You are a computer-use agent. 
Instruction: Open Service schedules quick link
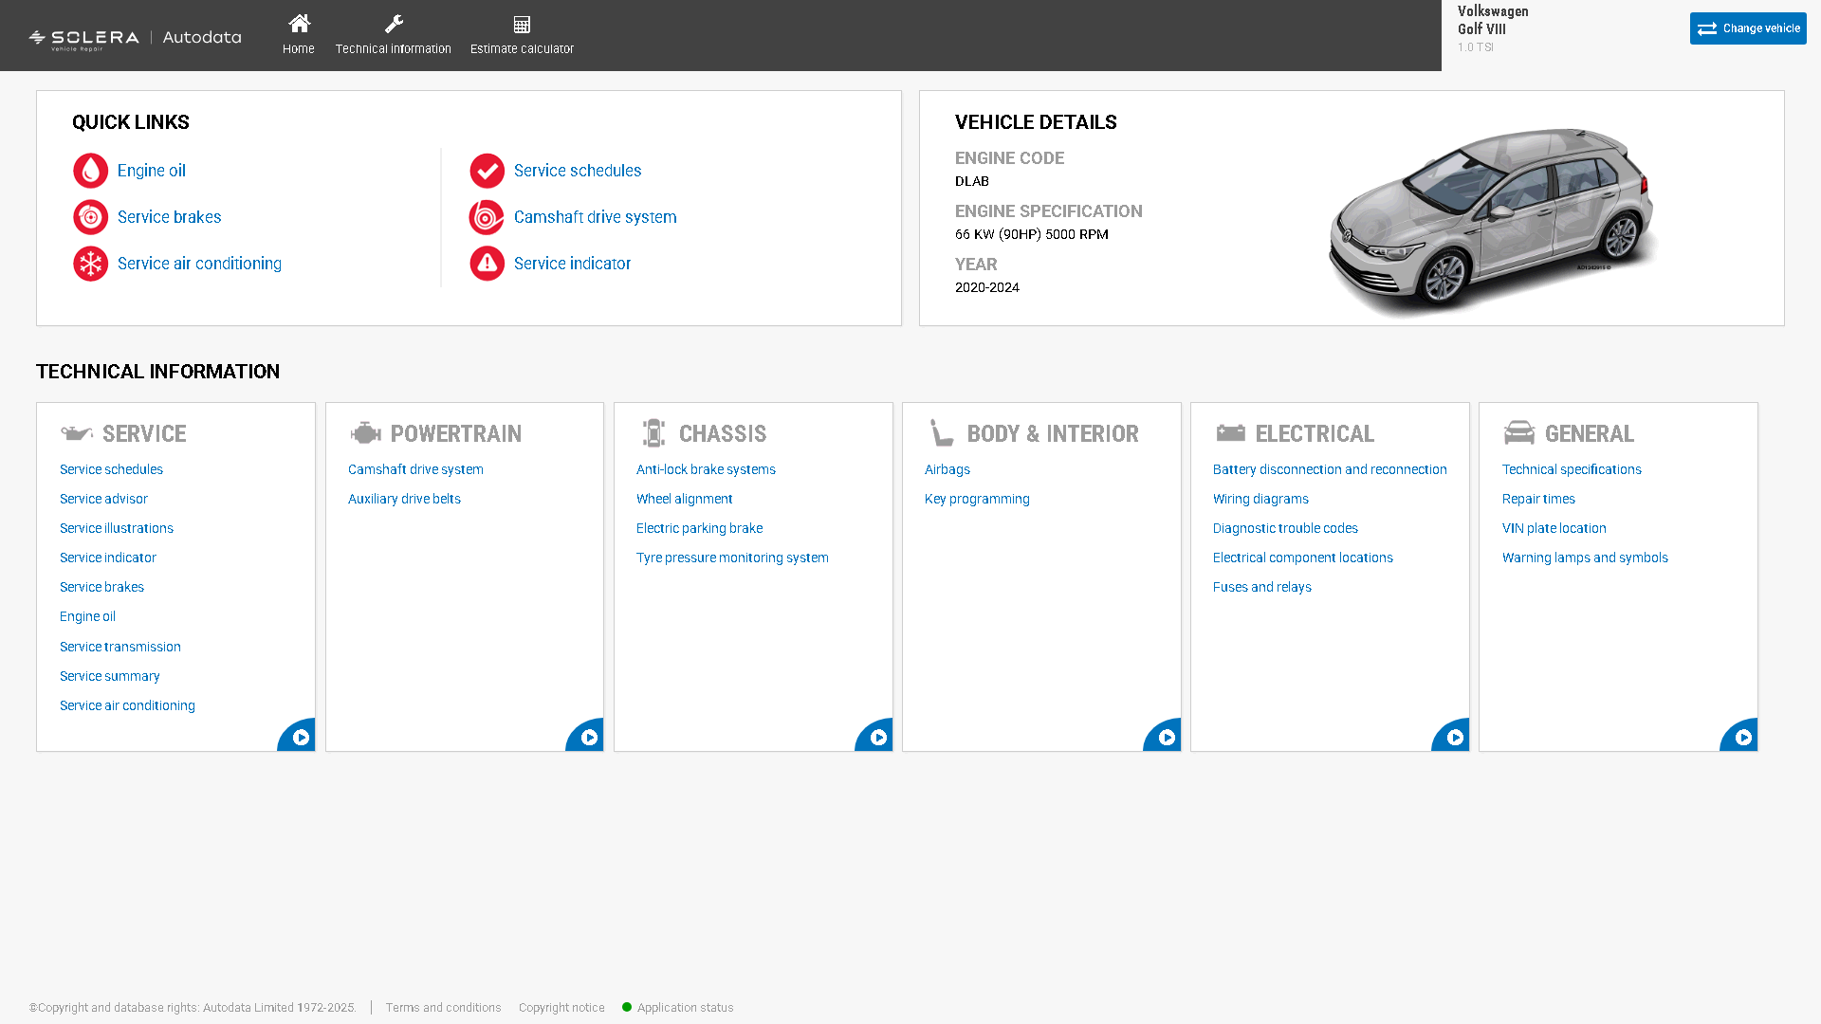click(x=578, y=171)
